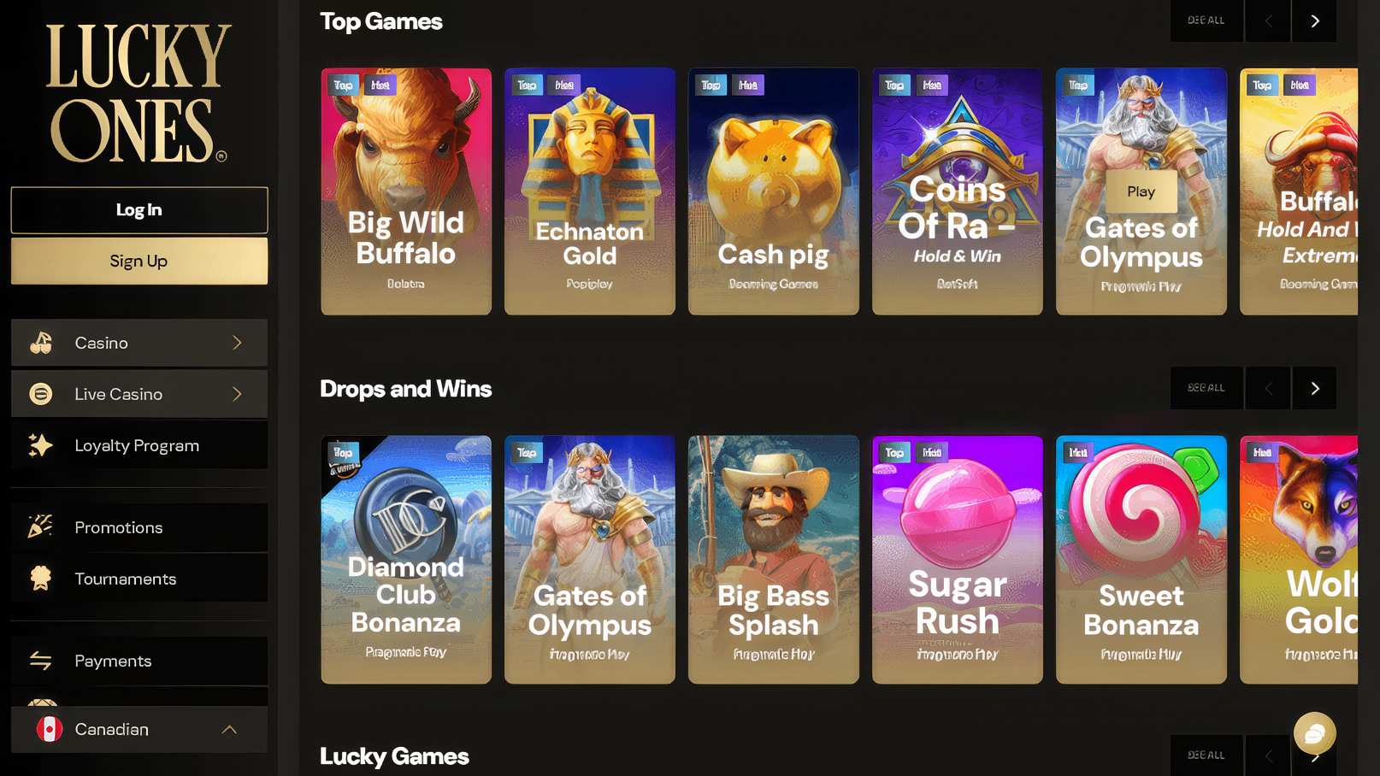1380x776 pixels.
Task: Click the Casino cherry icon
Action: click(41, 343)
